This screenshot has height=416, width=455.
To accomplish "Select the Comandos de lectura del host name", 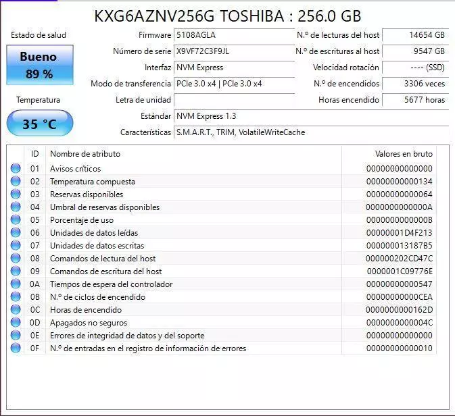I will [x=103, y=258].
